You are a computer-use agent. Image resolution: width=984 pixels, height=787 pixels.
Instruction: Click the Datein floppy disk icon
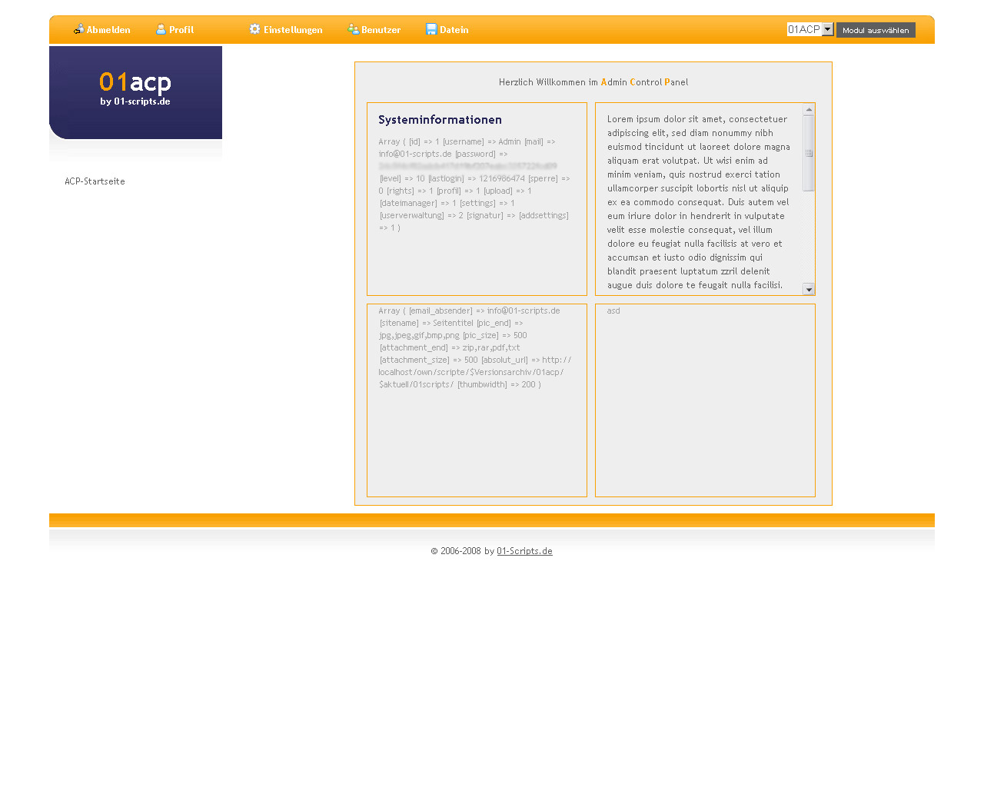point(431,29)
